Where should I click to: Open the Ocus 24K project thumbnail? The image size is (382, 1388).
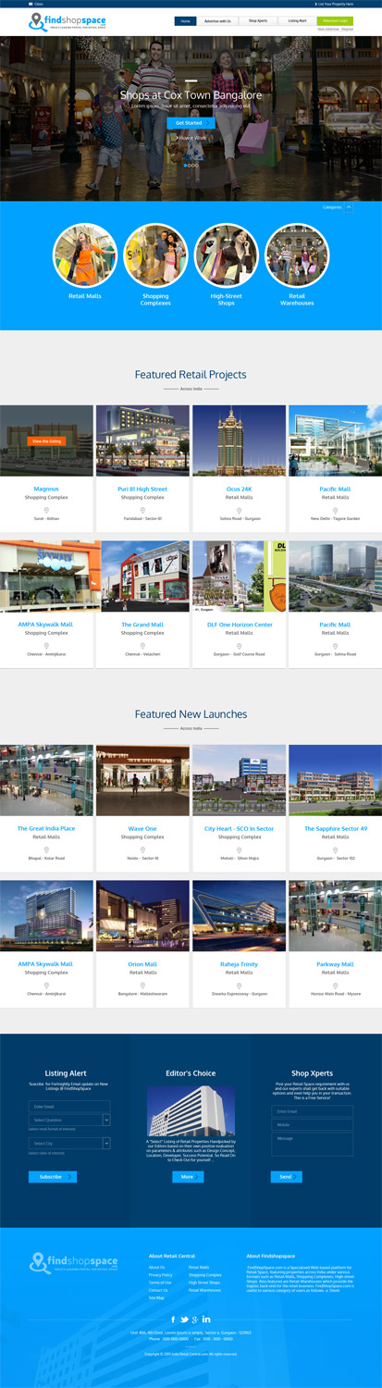[239, 440]
